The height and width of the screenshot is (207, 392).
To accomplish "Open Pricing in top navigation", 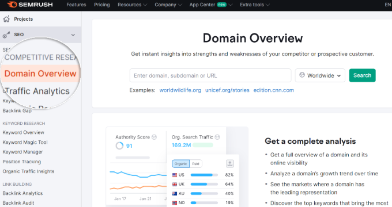I will 102,5.
